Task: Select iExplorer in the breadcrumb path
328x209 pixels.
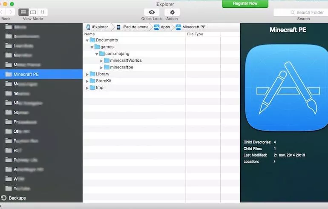Action: click(97, 27)
